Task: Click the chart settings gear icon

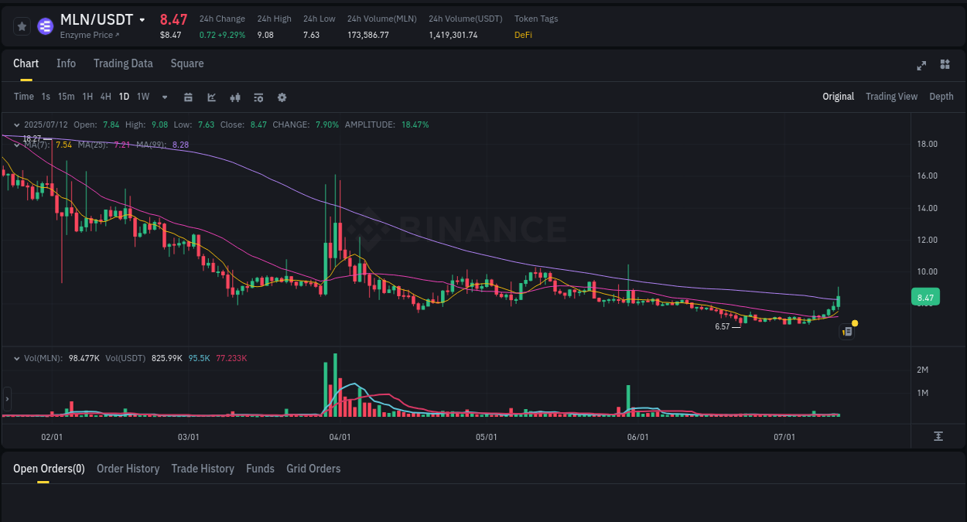Action: click(282, 97)
